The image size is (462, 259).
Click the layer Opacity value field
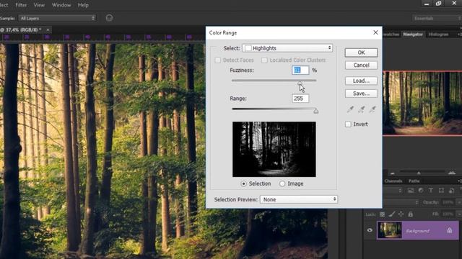tap(448, 202)
